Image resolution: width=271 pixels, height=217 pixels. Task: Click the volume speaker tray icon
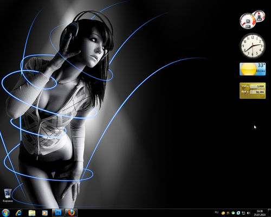249,213
